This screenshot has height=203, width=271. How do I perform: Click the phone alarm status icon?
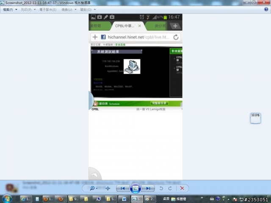tap(142, 17)
